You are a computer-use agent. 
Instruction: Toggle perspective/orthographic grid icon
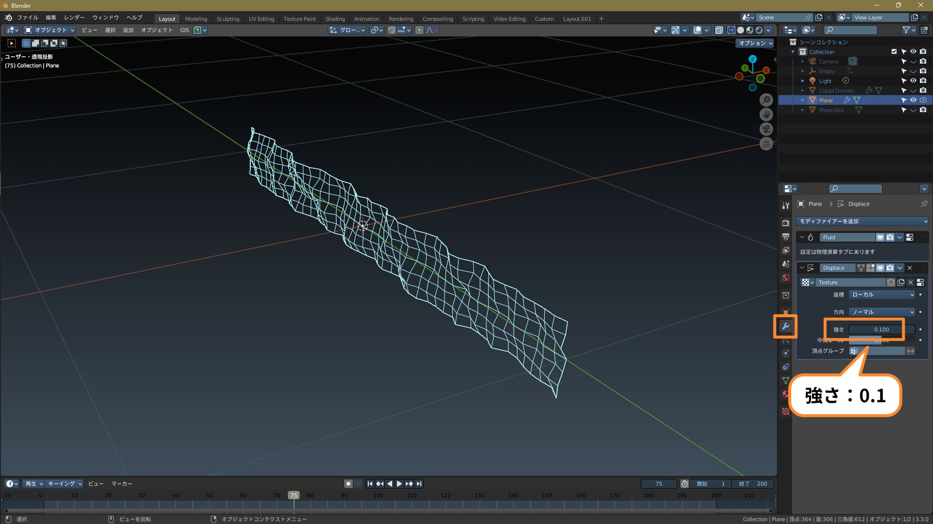pos(766,144)
